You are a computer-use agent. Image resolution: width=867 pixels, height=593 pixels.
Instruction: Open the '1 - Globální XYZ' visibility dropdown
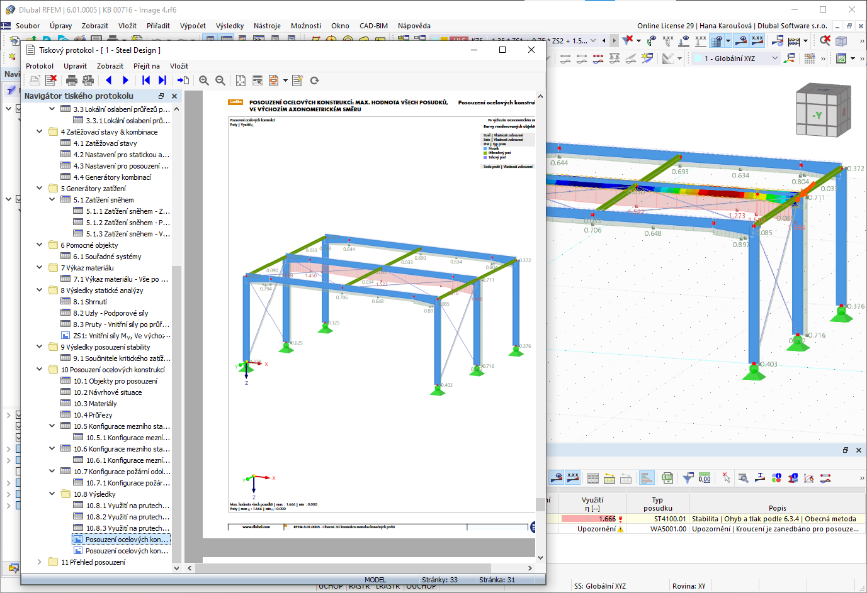pos(776,57)
